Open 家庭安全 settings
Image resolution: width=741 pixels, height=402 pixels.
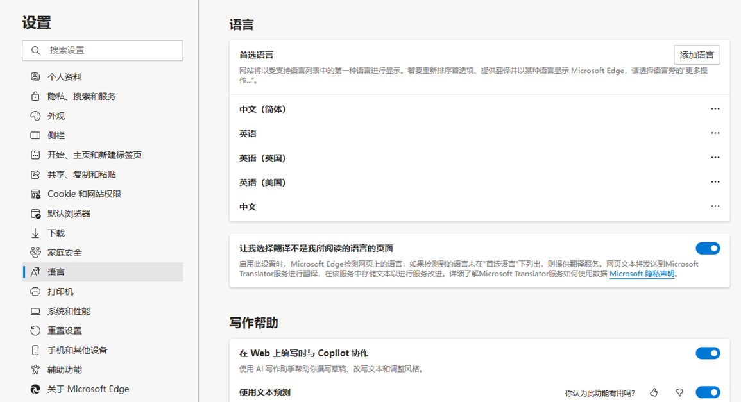103,253
